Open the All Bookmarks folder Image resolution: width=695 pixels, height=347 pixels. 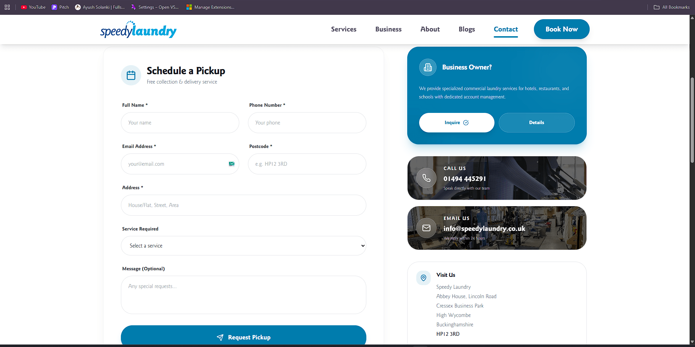(x=672, y=7)
